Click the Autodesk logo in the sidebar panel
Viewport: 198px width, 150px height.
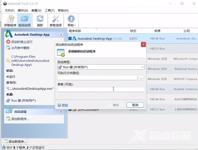[9, 34]
